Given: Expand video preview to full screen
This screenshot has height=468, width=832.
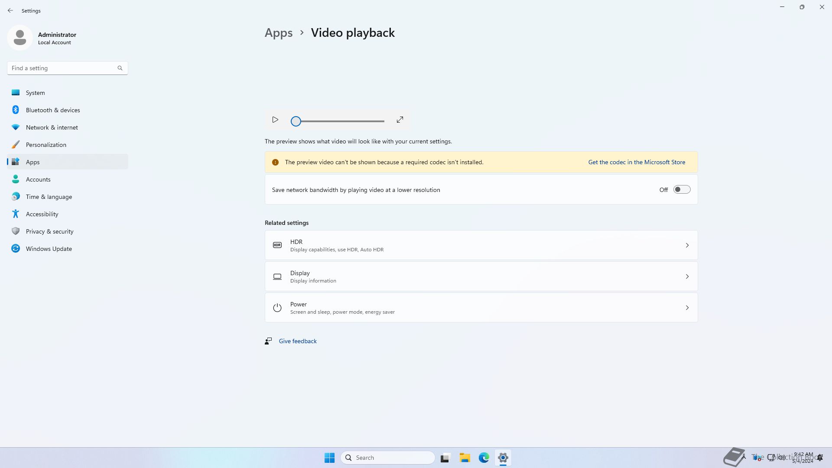Looking at the screenshot, I should pyautogui.click(x=400, y=120).
